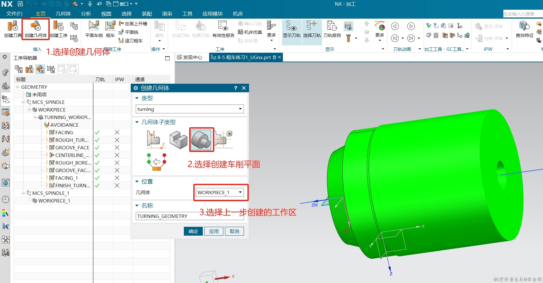The image size is (543, 283).
Task: Switch navigator to Geometry view icon
Action: coord(40,69)
